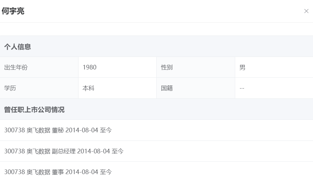The image size is (313, 181).
Task: Click the 出生年份 label cell
Action: (x=16, y=67)
